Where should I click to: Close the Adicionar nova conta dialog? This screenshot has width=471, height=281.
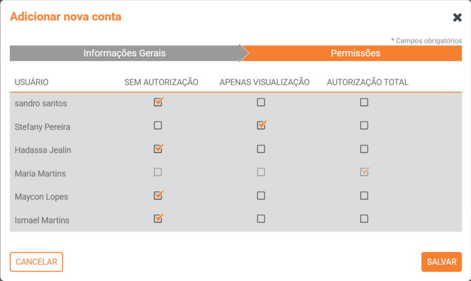[457, 17]
